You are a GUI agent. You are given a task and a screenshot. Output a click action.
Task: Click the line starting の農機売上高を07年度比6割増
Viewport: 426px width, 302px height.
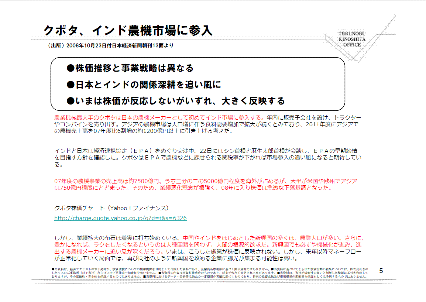[x=144, y=131]
